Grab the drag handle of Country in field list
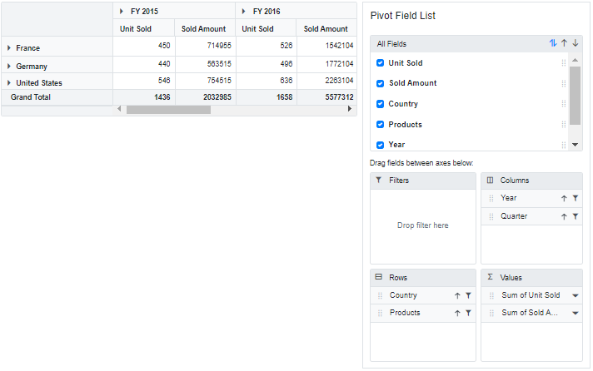This screenshot has height=371, width=593. pos(564,104)
